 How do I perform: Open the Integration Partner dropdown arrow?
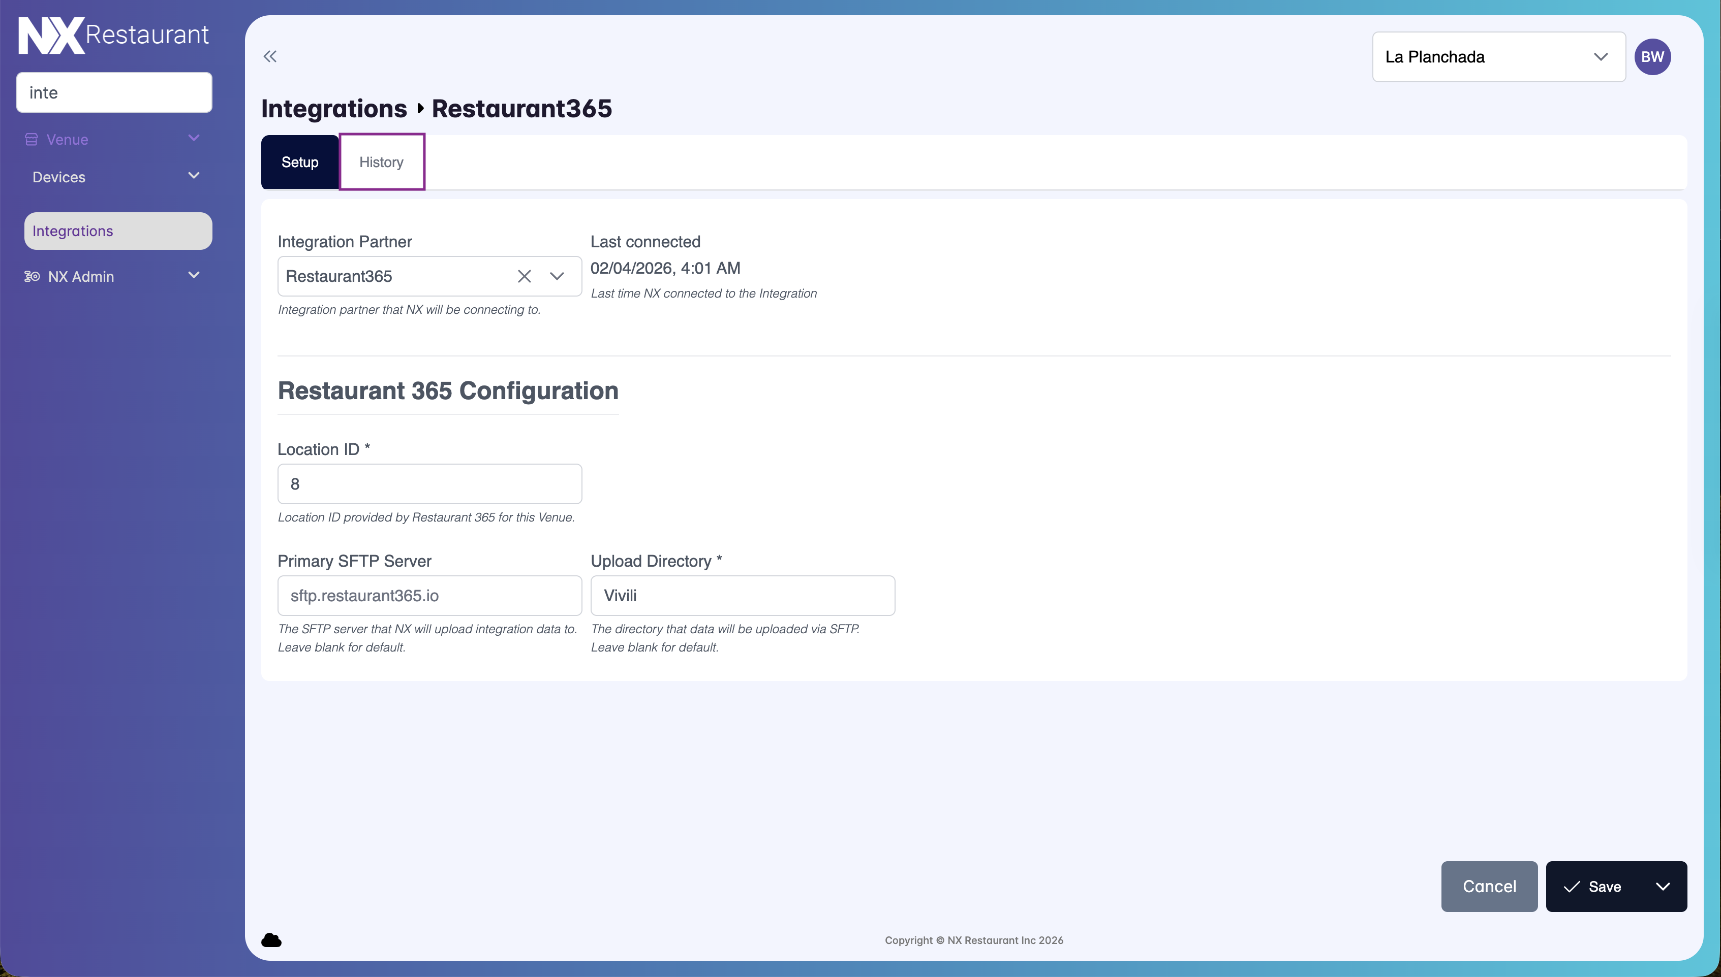coord(557,276)
